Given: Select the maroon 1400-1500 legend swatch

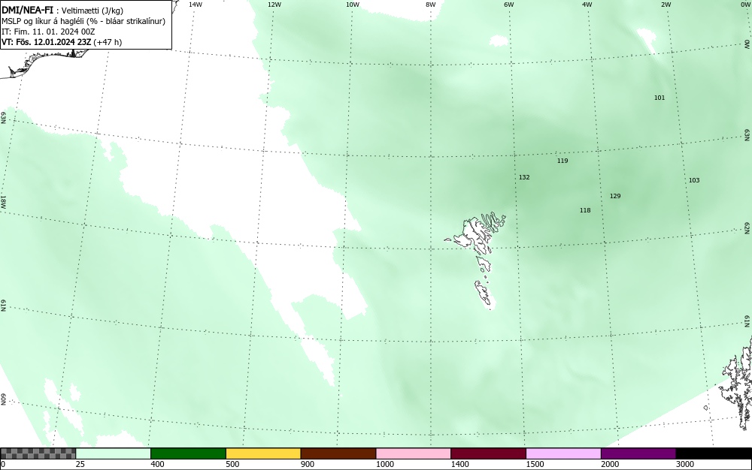Looking at the screenshot, I should point(488,453).
